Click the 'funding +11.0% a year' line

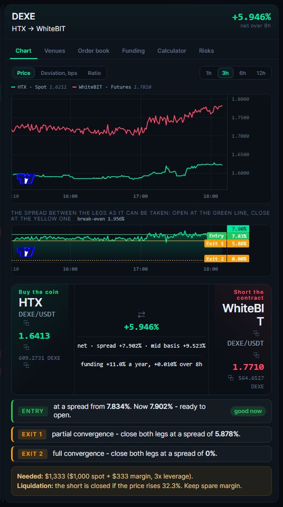pos(141,364)
